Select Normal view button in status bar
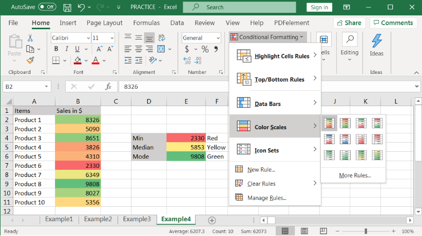 pos(285,231)
